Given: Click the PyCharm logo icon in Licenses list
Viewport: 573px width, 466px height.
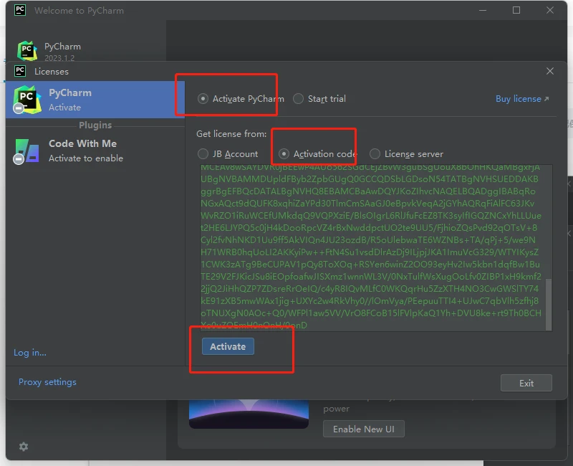Looking at the screenshot, I should 27,99.
